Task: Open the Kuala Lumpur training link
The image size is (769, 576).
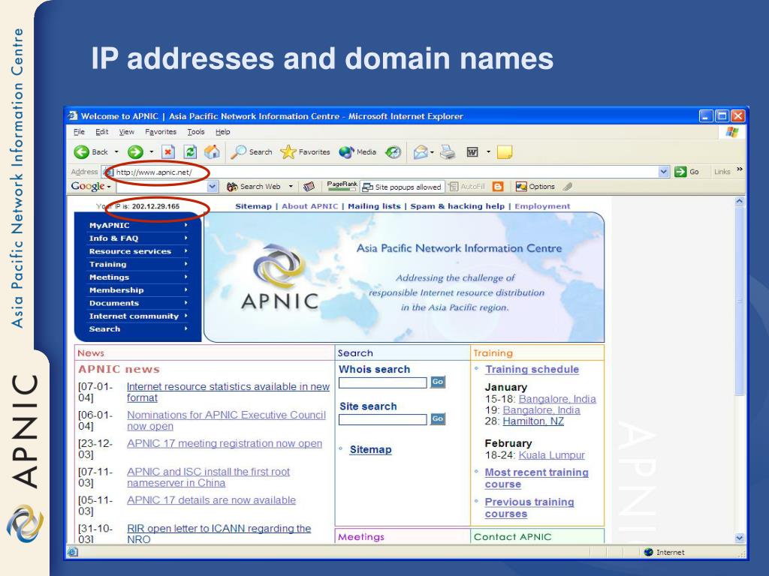Action: [x=552, y=455]
